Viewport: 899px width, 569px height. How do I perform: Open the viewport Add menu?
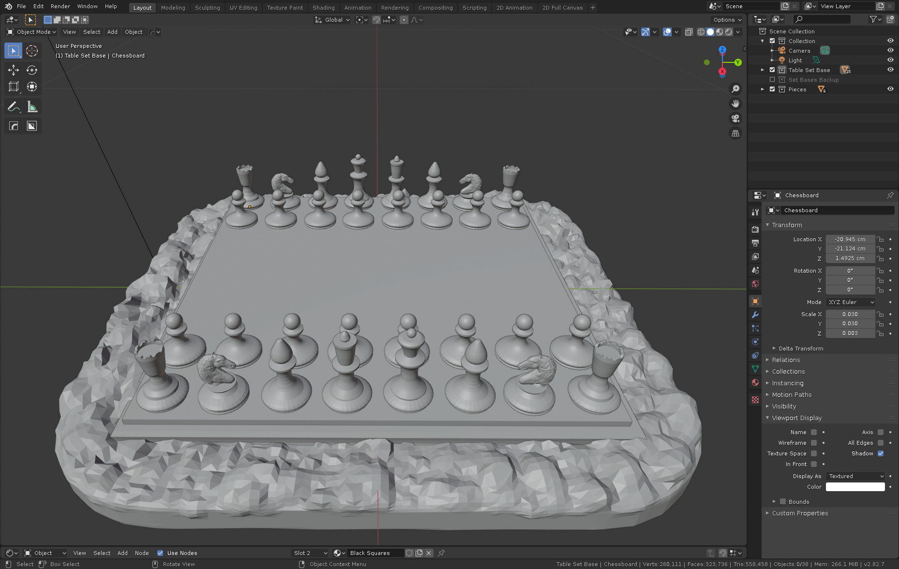[112, 32]
